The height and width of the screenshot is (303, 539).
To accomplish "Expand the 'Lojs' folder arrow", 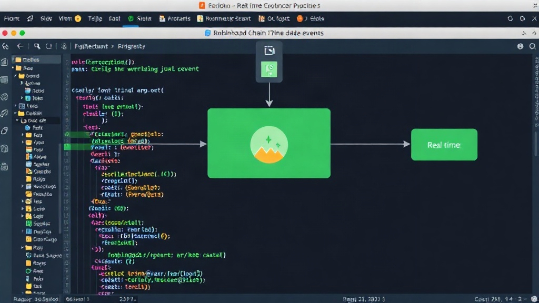I will tap(23, 216).
